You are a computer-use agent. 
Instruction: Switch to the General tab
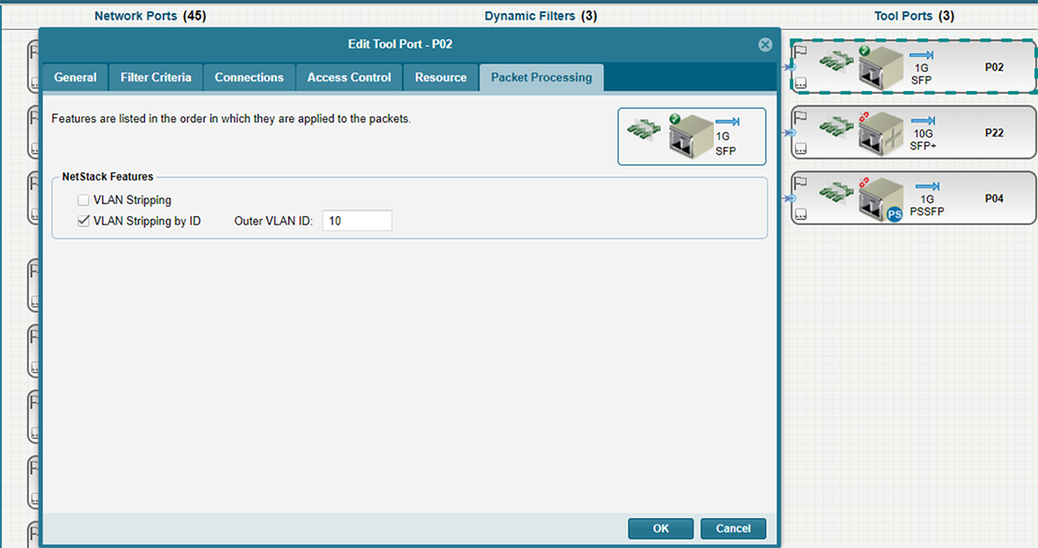coord(75,78)
